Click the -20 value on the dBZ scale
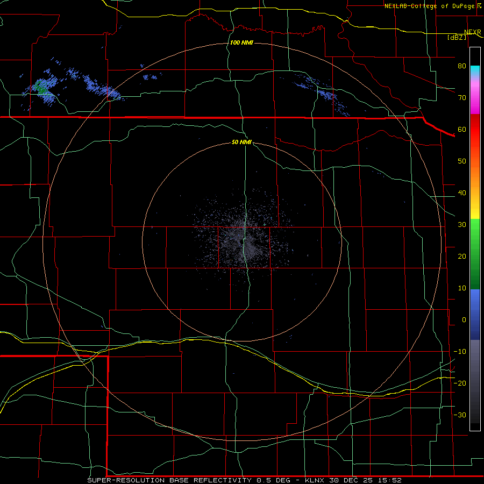The height and width of the screenshot is (484, 484). coord(460,383)
